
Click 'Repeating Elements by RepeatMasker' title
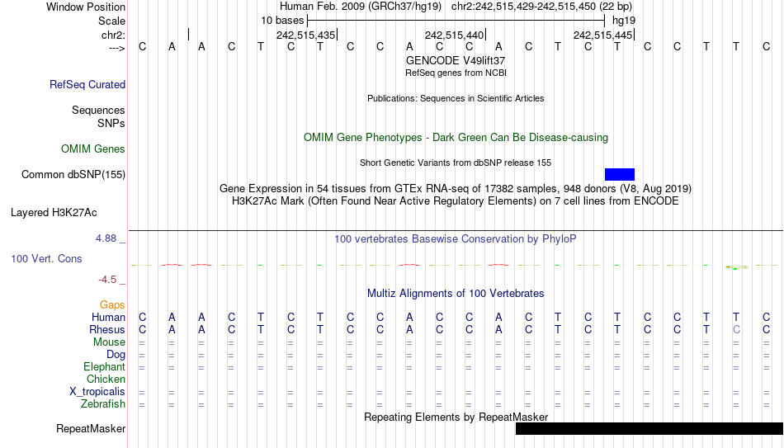pos(456,417)
